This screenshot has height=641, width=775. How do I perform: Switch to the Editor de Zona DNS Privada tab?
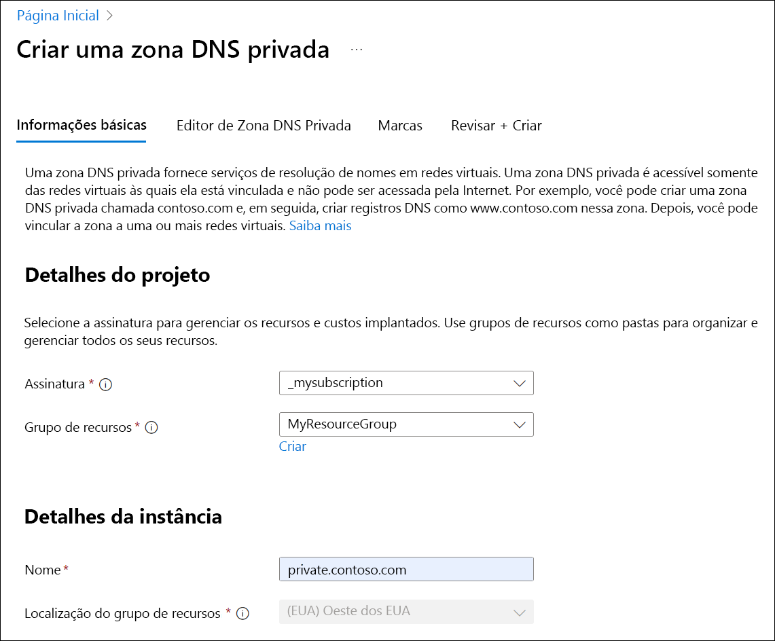pyautogui.click(x=264, y=125)
